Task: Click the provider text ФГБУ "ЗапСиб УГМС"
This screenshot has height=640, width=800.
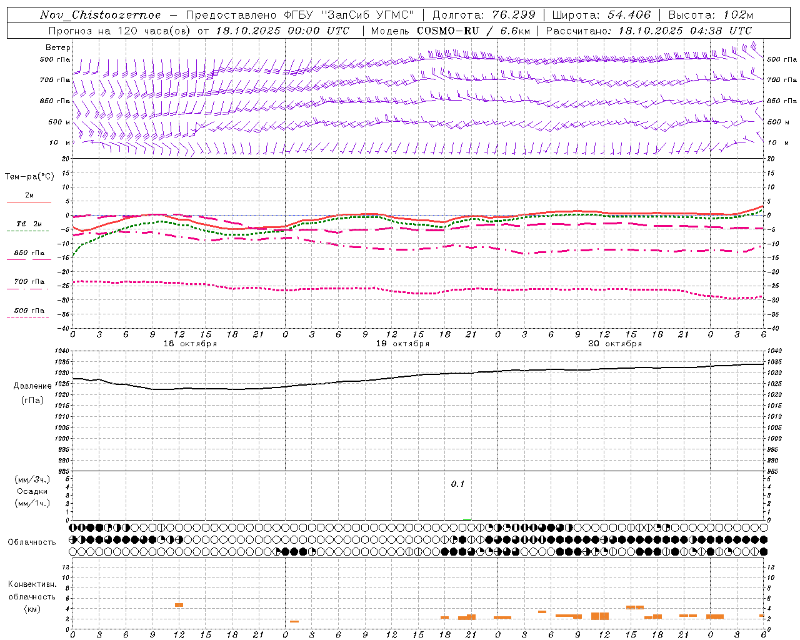Action: tap(349, 15)
